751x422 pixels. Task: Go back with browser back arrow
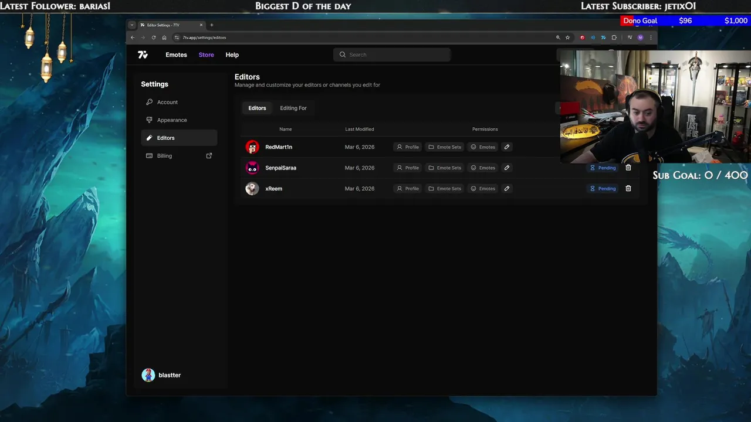click(133, 38)
